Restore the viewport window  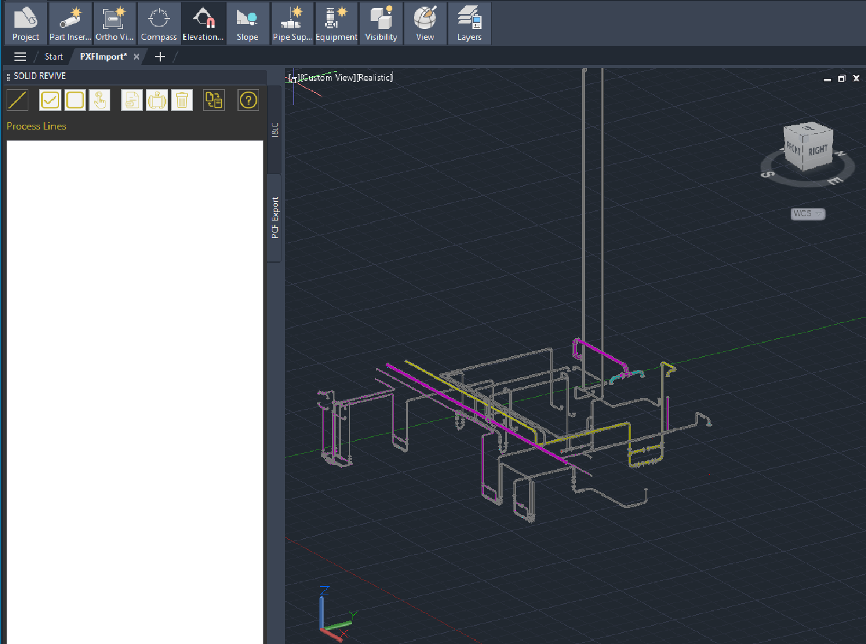click(x=842, y=78)
